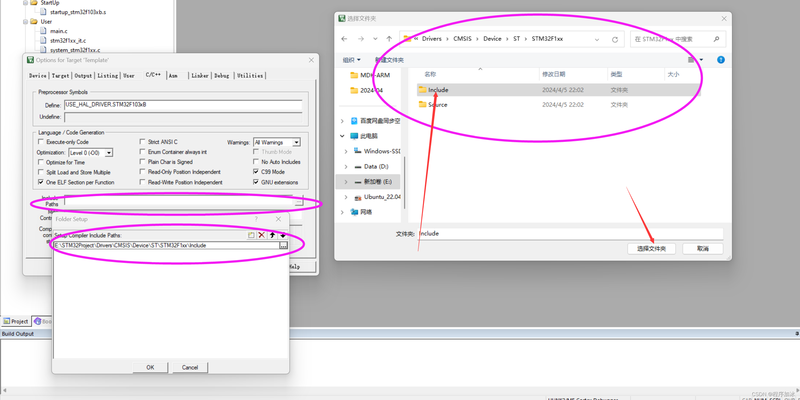Click the refresh icon in file dialog

tap(615, 39)
